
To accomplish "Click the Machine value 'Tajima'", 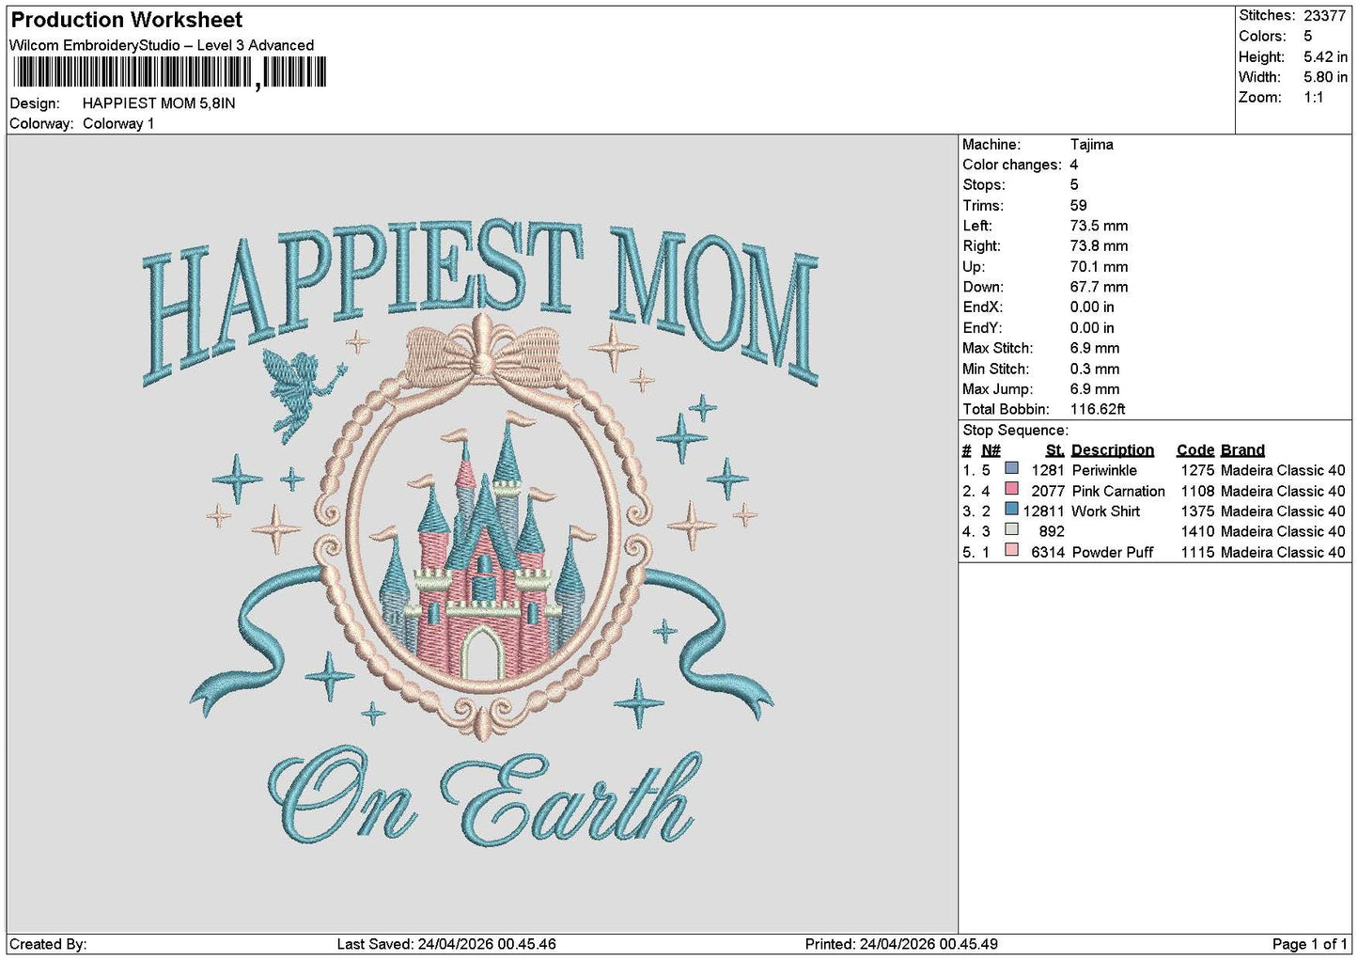I will click(1092, 145).
